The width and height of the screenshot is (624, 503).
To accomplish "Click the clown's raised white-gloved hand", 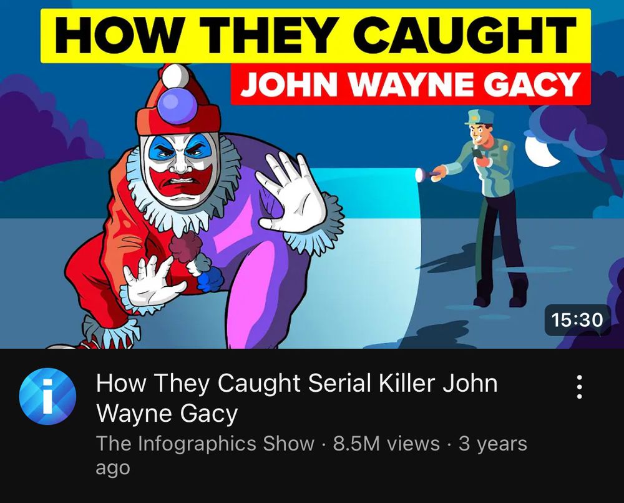I will [294, 194].
